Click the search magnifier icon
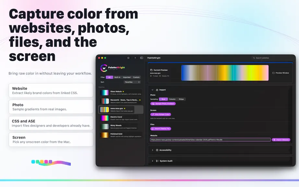This screenshot has width=299, height=187. tap(254, 58)
